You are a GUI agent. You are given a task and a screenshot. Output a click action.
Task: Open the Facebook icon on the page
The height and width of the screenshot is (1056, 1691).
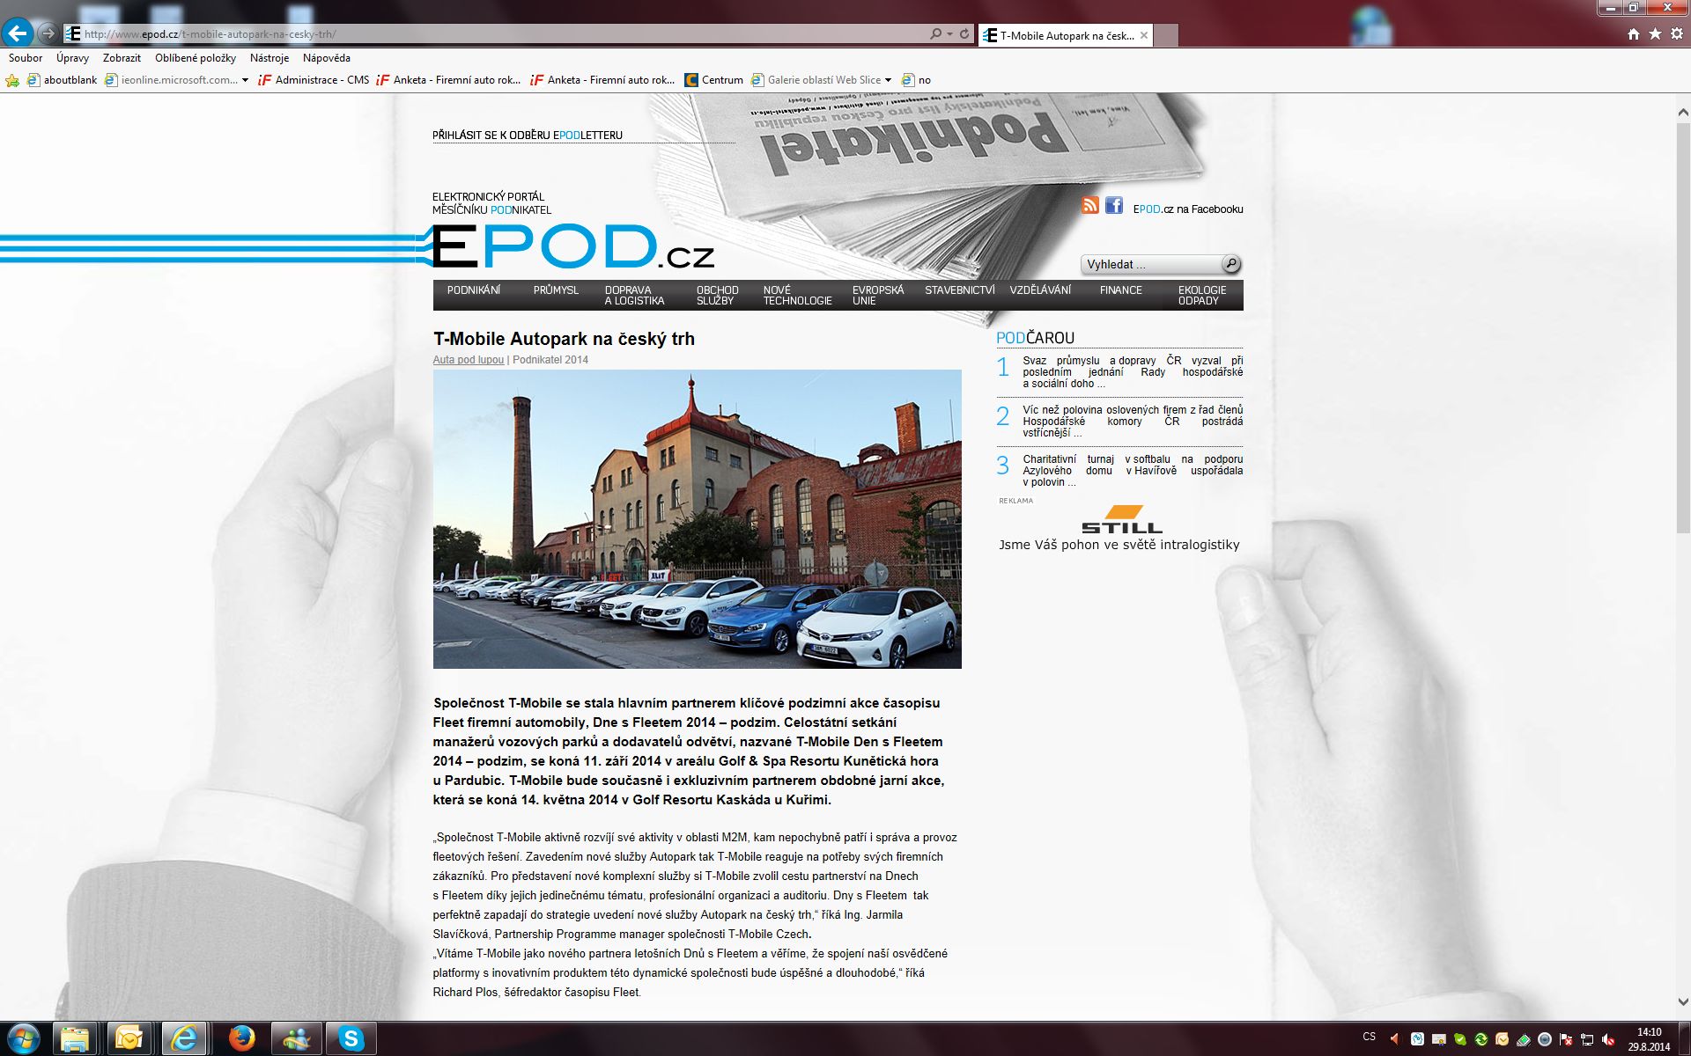tap(1114, 205)
